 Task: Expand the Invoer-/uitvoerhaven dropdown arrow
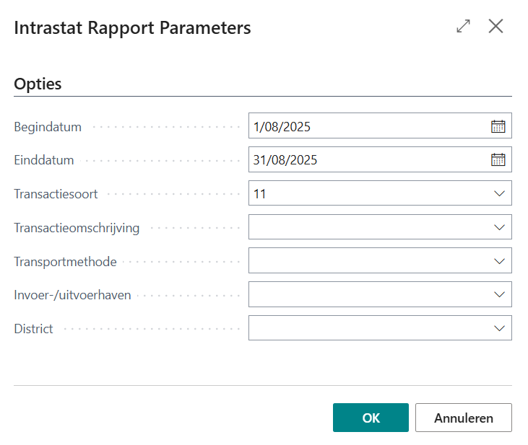click(499, 295)
